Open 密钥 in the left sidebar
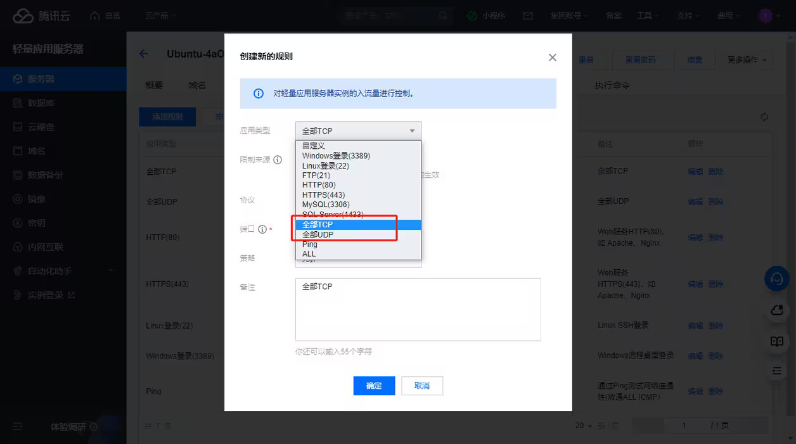Screen dimensions: 796x444 pos(63,223)
